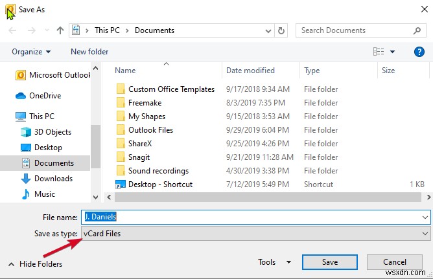Select the Outlook Files folder

[x=150, y=130]
